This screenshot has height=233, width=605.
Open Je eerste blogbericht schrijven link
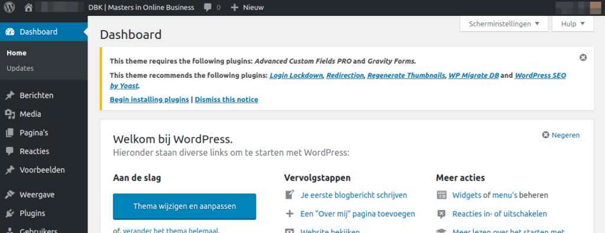coord(354,195)
